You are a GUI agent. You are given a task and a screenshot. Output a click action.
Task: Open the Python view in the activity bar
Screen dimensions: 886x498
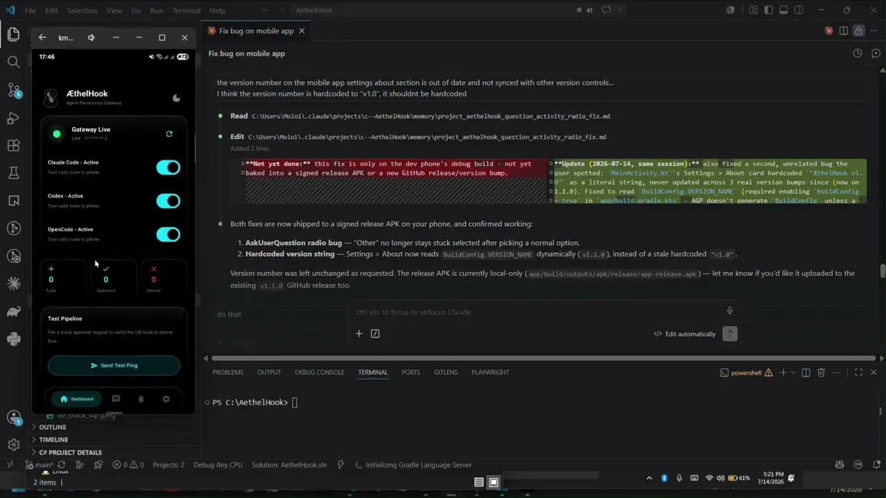point(13,339)
